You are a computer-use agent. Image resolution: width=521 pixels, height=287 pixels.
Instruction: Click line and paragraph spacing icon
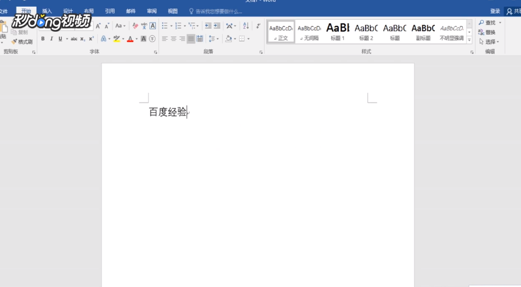click(212, 39)
